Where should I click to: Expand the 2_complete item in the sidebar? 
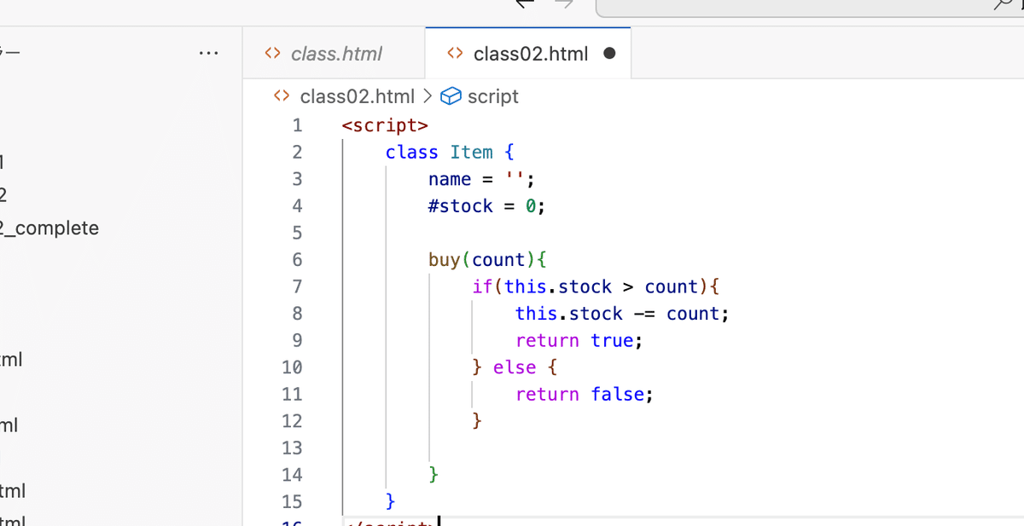click(x=49, y=228)
